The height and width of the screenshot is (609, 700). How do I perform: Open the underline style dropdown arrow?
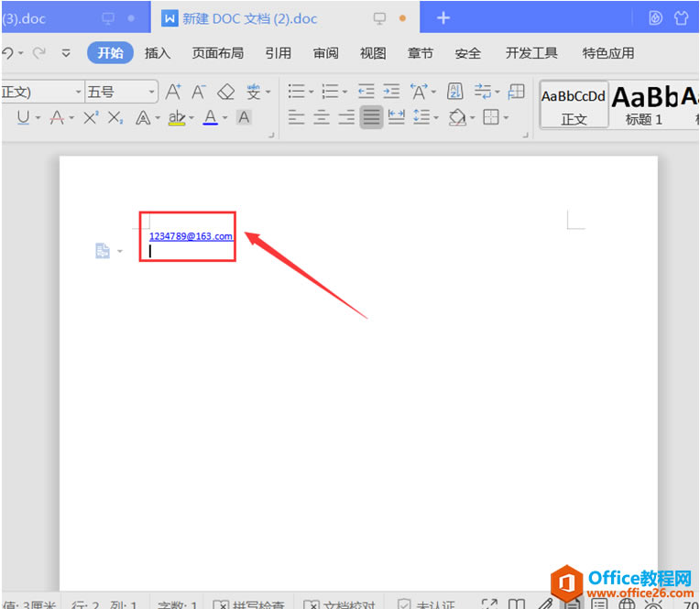click(38, 118)
